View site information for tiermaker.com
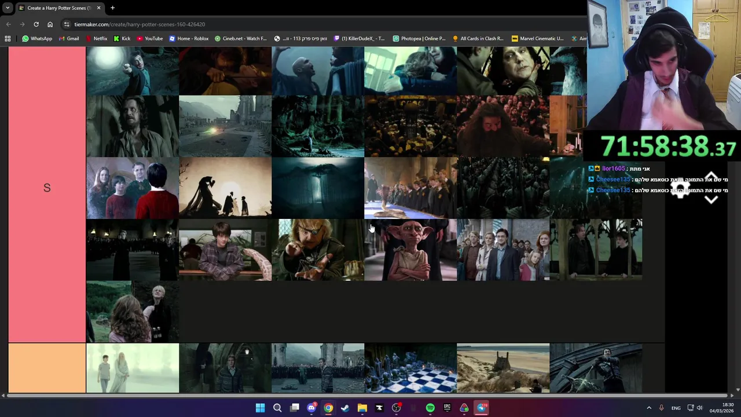Screen dimensions: 741x417 [x=67, y=24]
